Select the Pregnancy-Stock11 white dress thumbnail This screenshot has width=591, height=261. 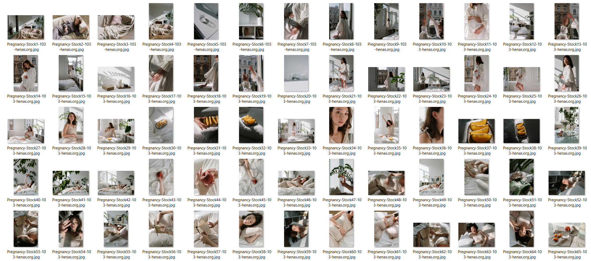coord(476,21)
